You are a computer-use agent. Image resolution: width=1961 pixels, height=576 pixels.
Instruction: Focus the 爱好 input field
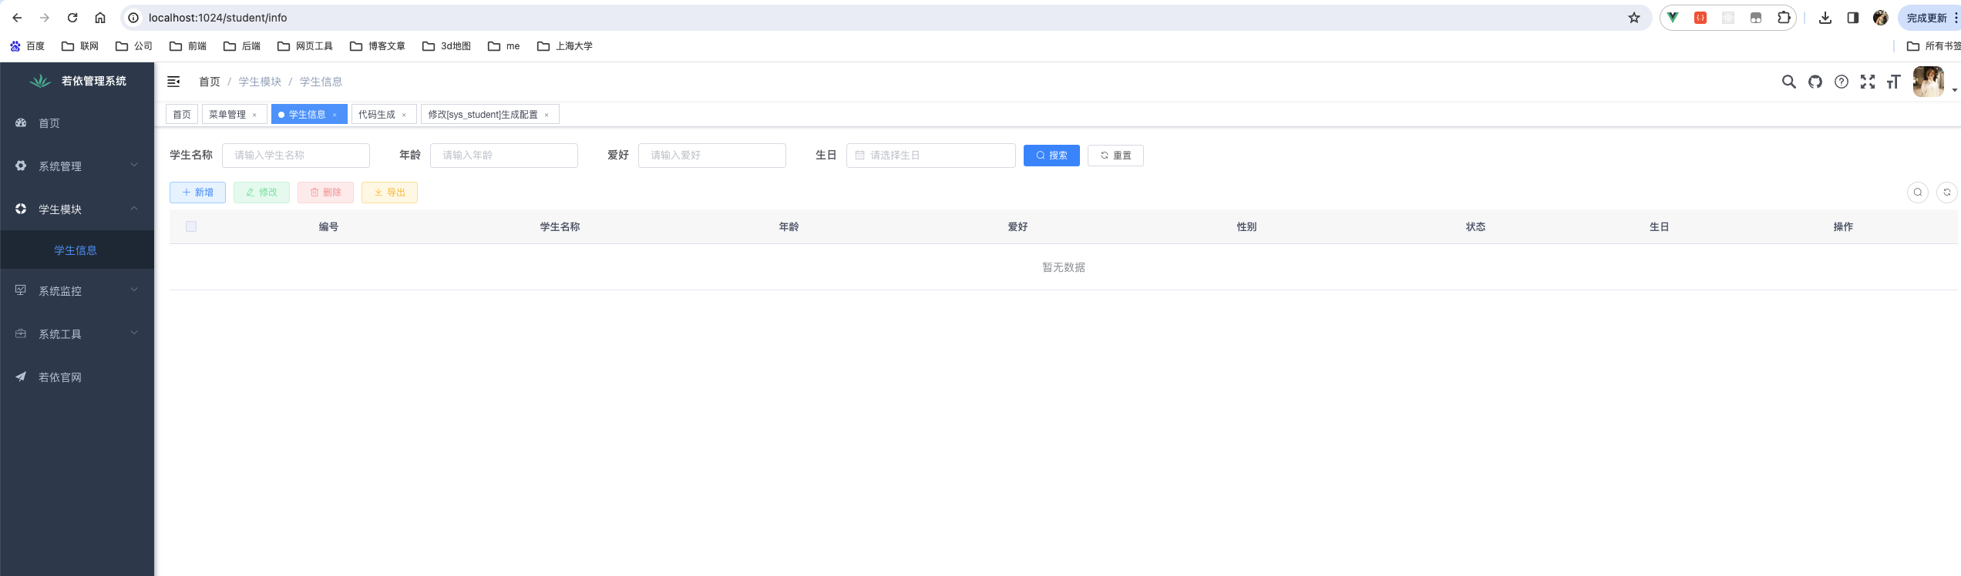712,156
